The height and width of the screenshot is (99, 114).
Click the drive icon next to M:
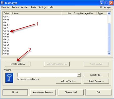tap(5, 17)
